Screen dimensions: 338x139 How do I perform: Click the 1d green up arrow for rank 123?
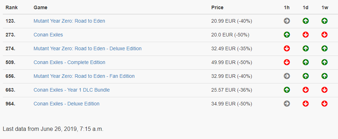[x=305, y=21]
